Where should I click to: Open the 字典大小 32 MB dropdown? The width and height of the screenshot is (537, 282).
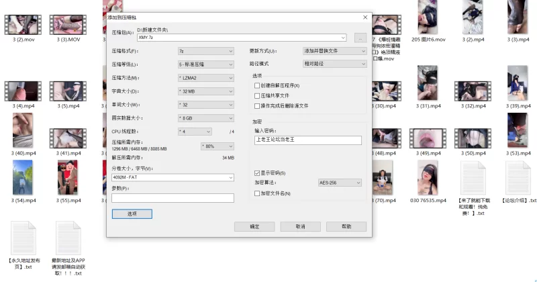coord(206,91)
